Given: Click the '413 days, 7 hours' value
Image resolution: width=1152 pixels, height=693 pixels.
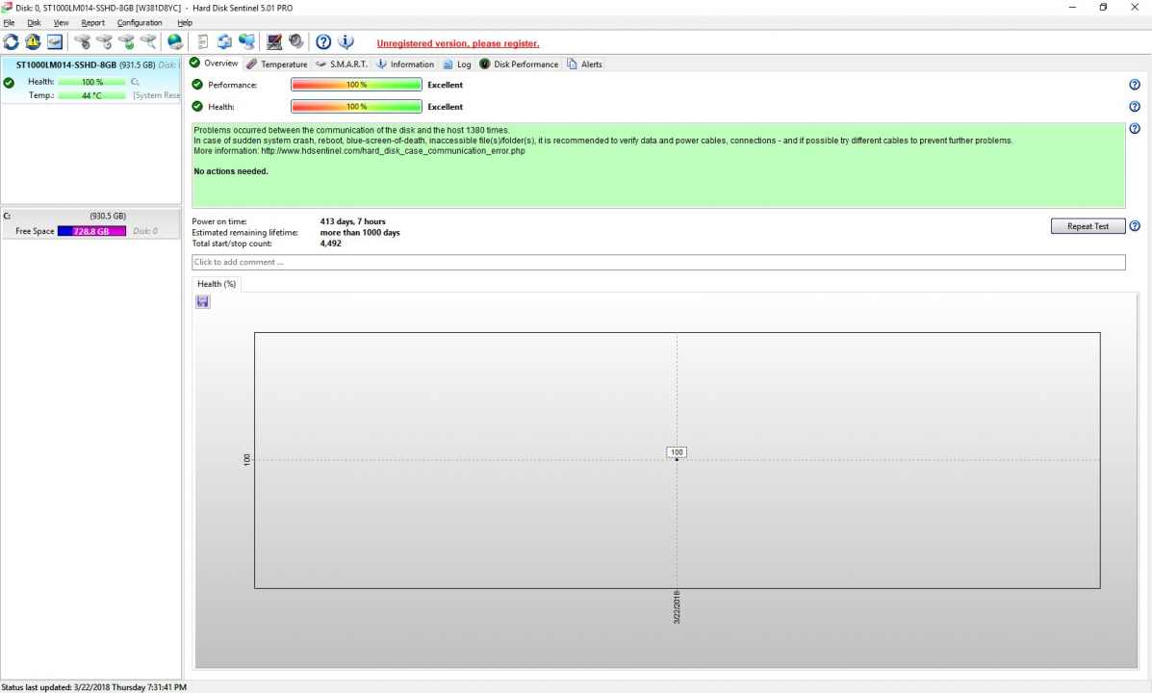Looking at the screenshot, I should click(x=352, y=221).
